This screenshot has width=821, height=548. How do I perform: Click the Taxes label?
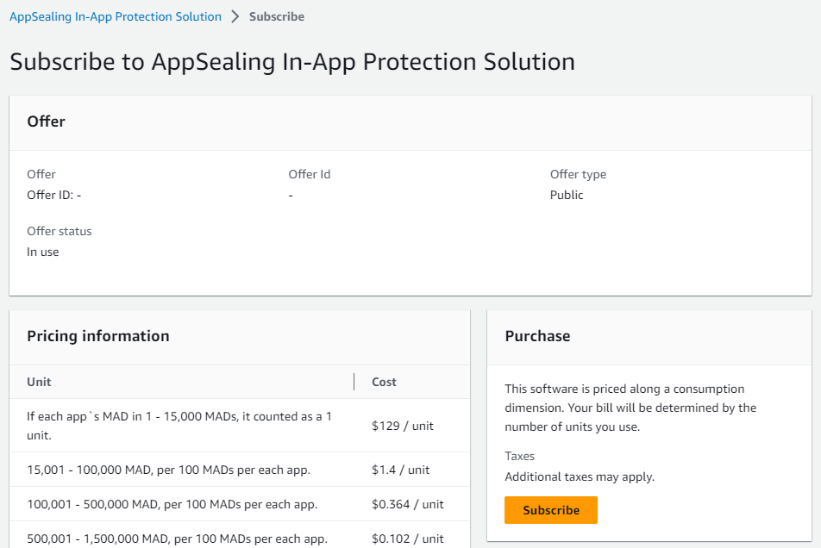pos(519,456)
